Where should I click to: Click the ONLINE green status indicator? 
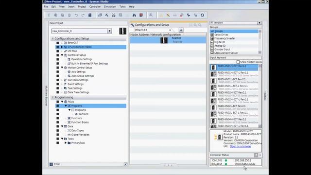(x=226, y=160)
